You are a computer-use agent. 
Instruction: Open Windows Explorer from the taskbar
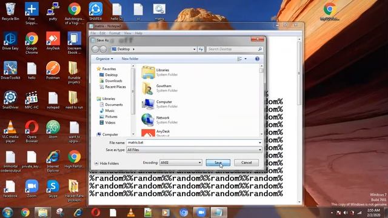tap(42, 213)
